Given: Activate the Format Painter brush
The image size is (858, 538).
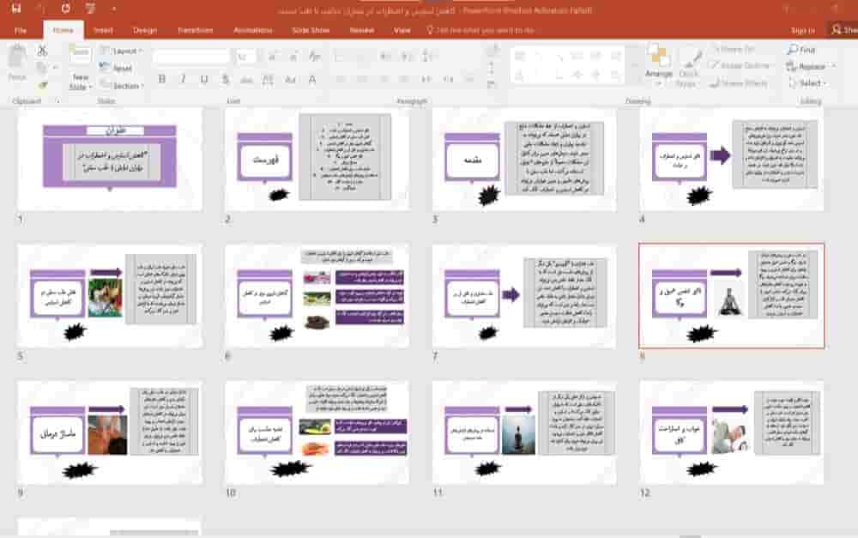Looking at the screenshot, I should (43, 85).
